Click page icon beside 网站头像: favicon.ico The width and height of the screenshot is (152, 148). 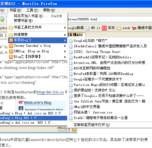(x=71, y=113)
